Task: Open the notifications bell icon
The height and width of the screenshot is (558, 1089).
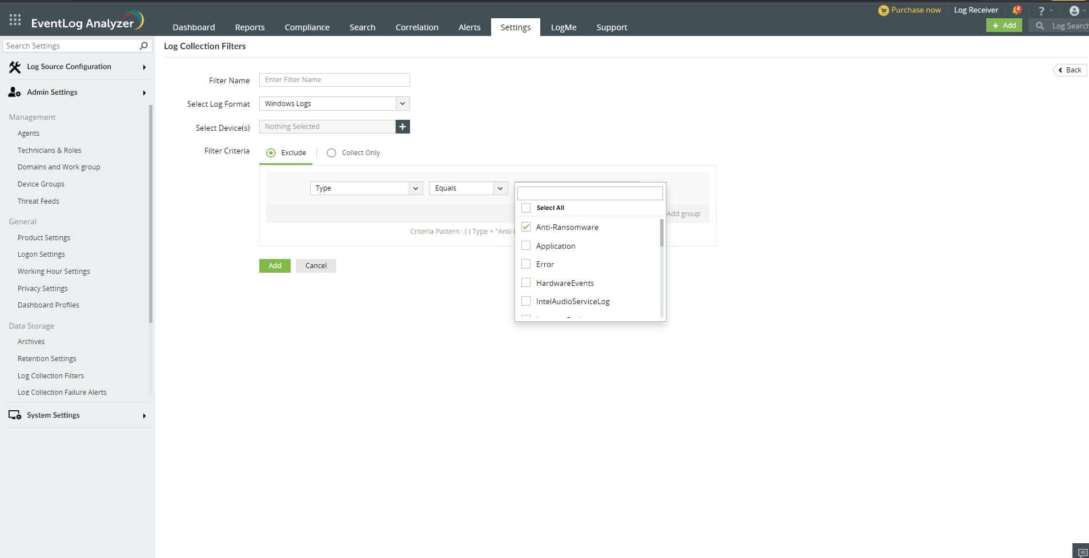Action: (x=1016, y=10)
